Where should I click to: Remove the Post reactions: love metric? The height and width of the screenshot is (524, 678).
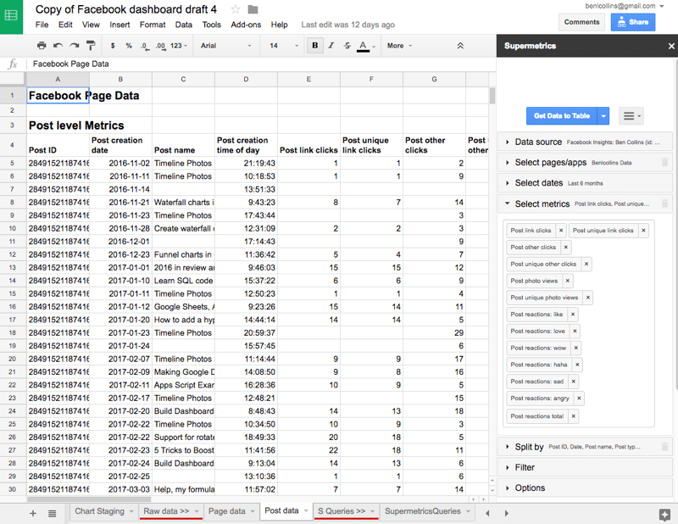click(x=575, y=331)
